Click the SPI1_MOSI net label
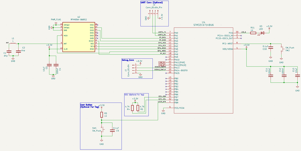This screenshot has width=301, height=151. 161,51
